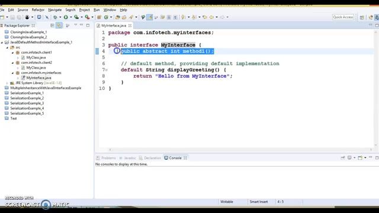This screenshot has height=213, width=379.
Task: Open the Navigate menu
Action: click(x=55, y=10)
